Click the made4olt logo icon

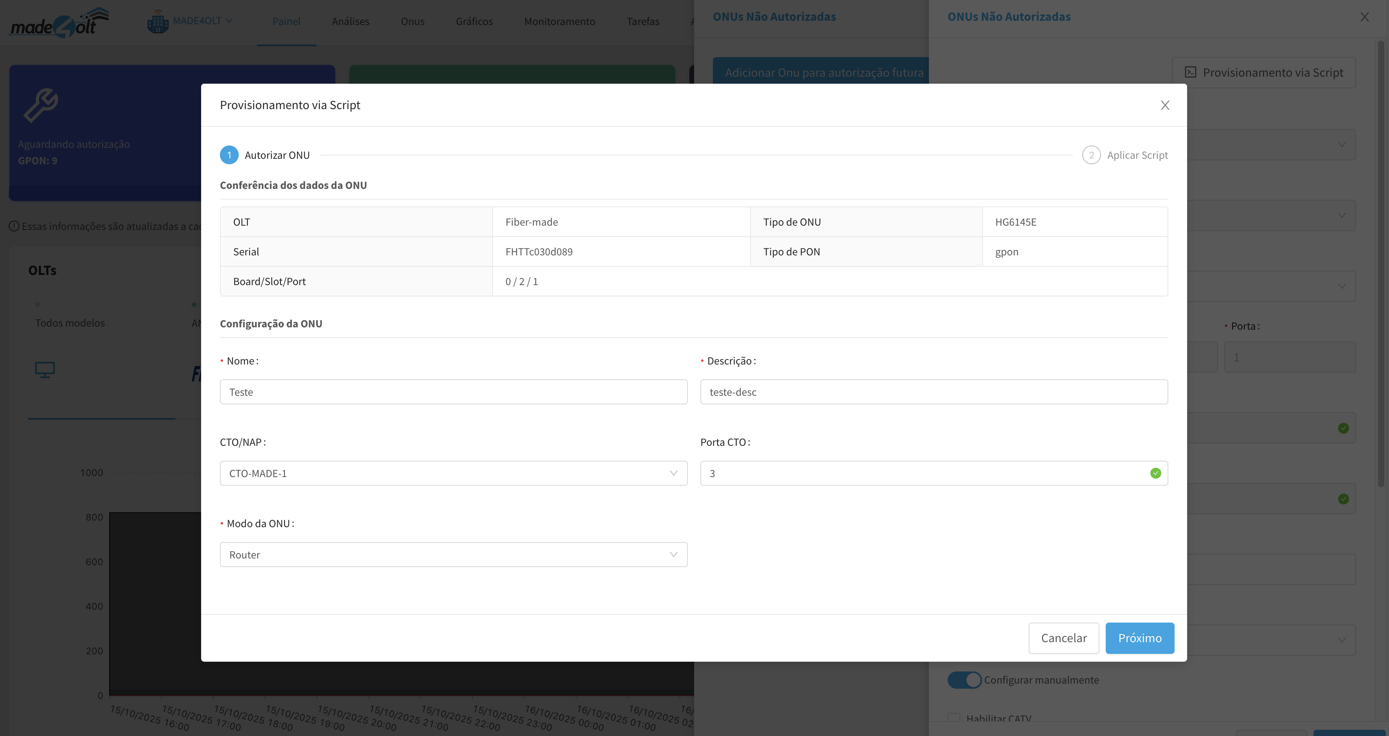tap(59, 23)
